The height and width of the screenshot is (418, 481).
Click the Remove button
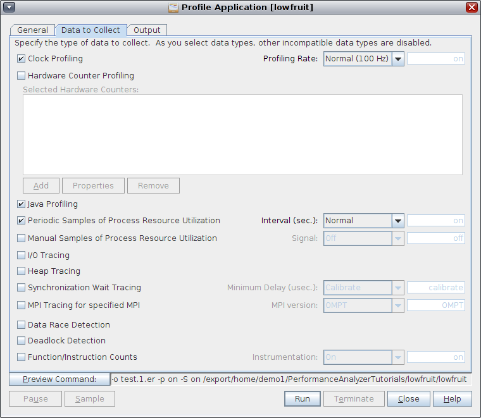[x=153, y=186]
